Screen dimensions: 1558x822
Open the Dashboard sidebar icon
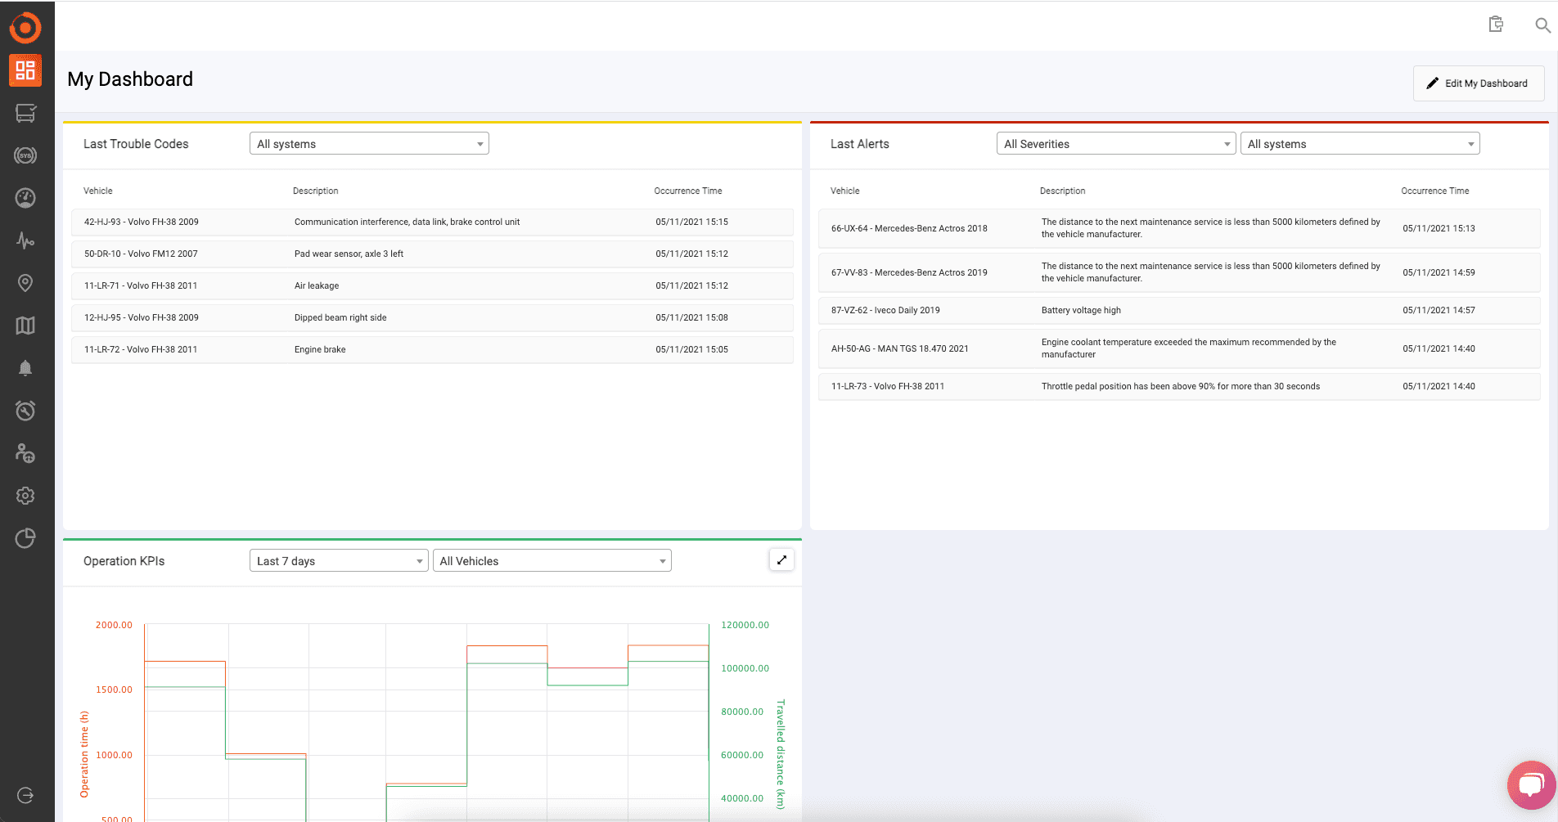[x=25, y=70]
